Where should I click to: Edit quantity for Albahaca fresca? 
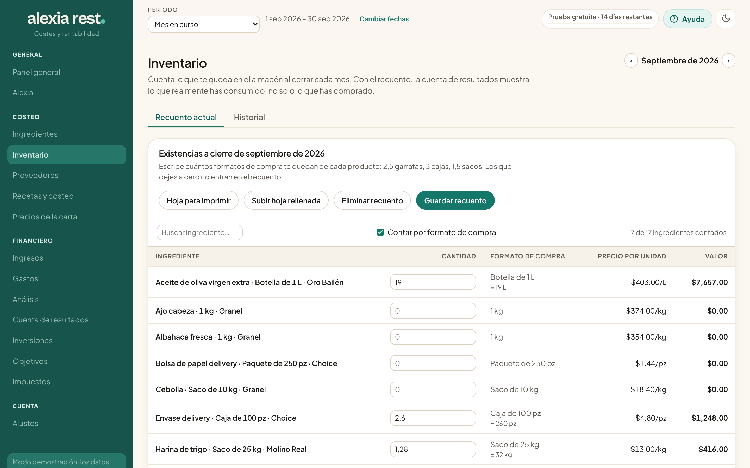(x=433, y=337)
